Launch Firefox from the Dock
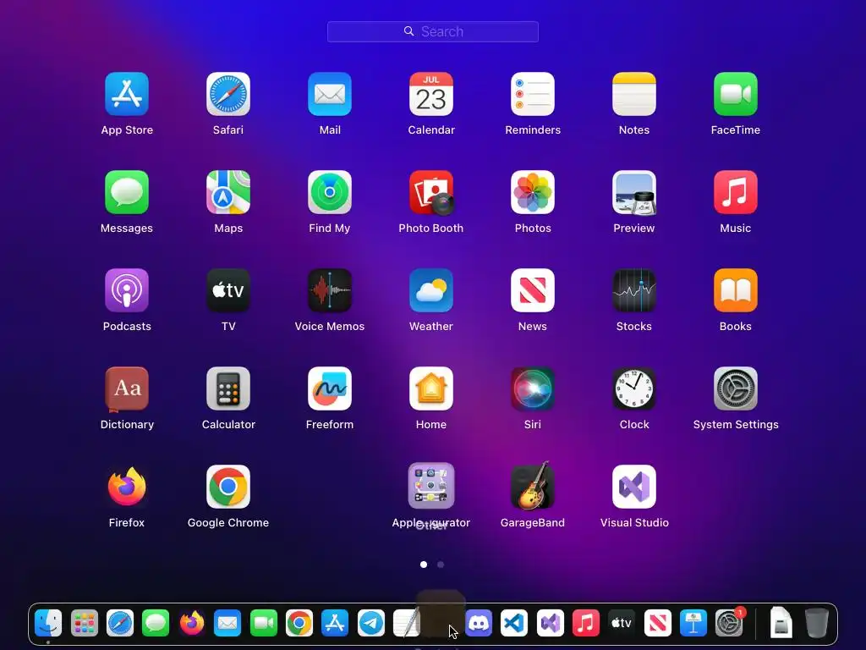The width and height of the screenshot is (866, 650). (192, 624)
